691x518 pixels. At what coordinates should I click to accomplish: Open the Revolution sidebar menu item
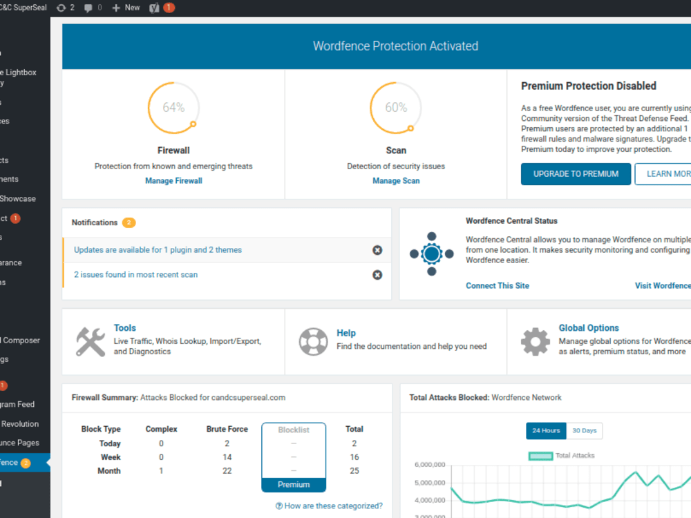(x=19, y=424)
